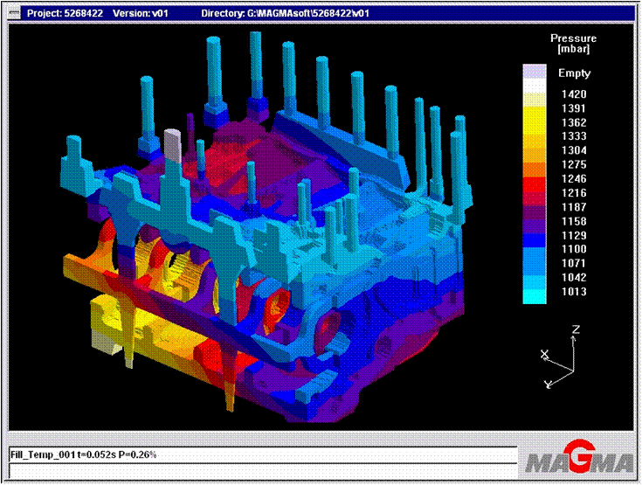The width and height of the screenshot is (642, 485).
Task: Click the 1391 legend value
Action: pyautogui.click(x=574, y=108)
